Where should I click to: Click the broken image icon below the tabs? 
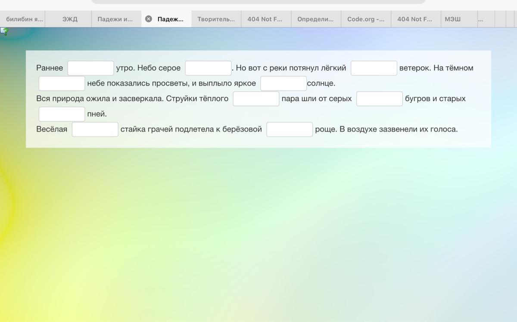point(4,31)
